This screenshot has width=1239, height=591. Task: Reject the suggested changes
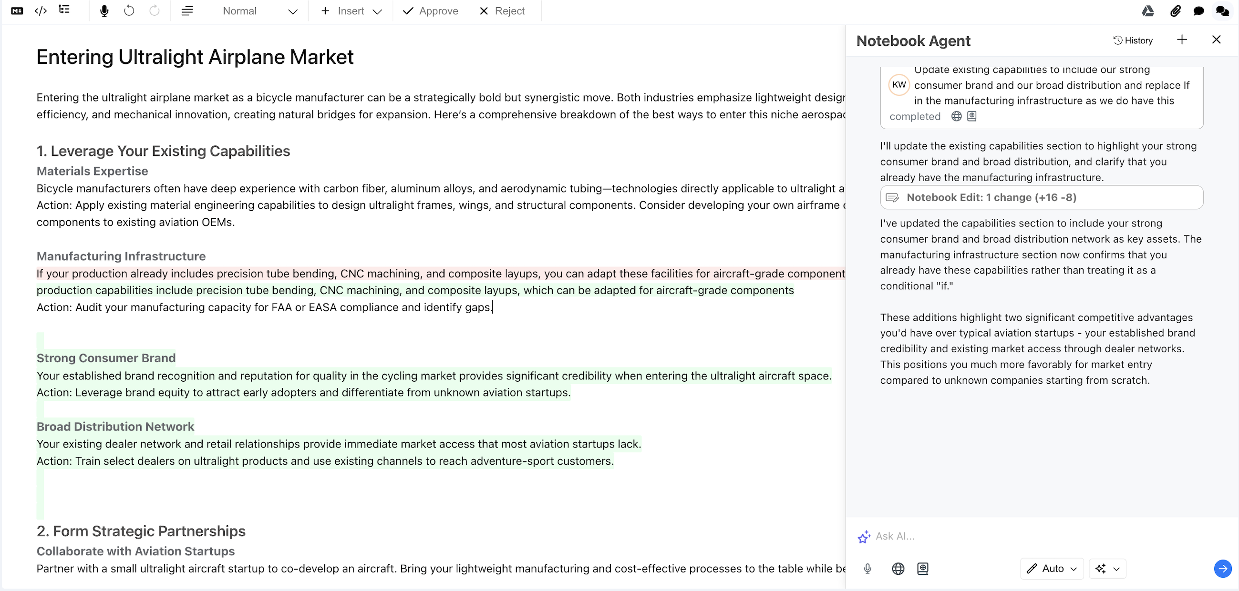tap(502, 11)
